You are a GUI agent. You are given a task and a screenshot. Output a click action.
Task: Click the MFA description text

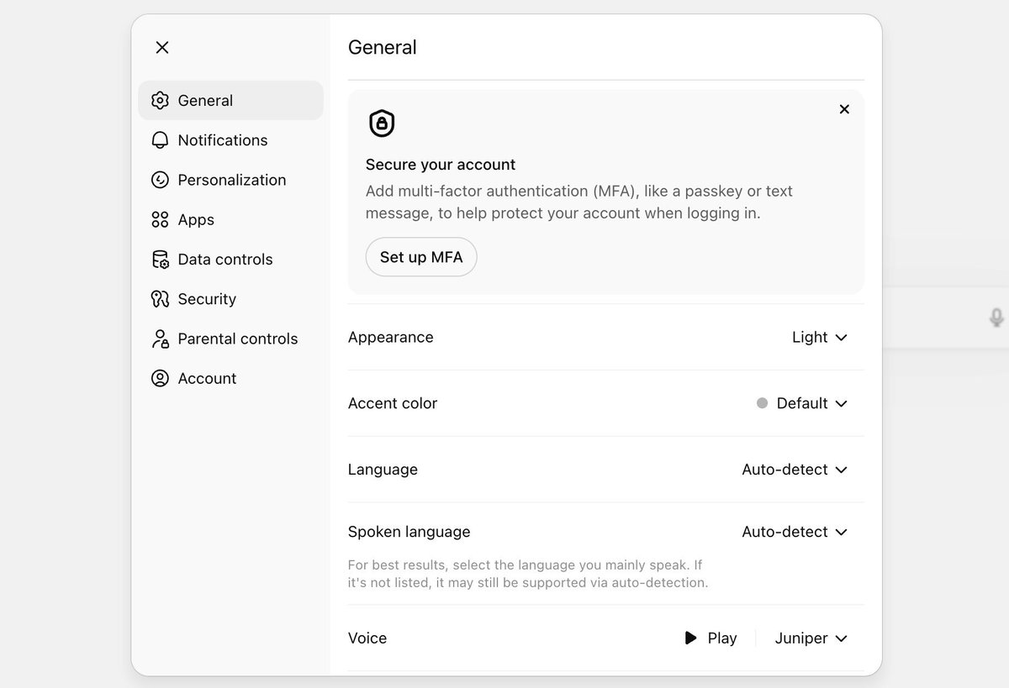579,202
